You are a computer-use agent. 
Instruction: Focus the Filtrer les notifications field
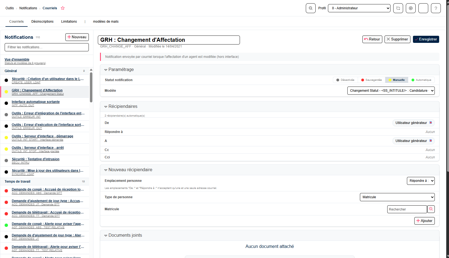click(47, 47)
